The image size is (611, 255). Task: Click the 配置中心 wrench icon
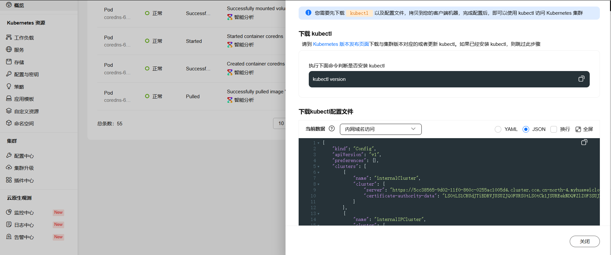[x=9, y=155]
